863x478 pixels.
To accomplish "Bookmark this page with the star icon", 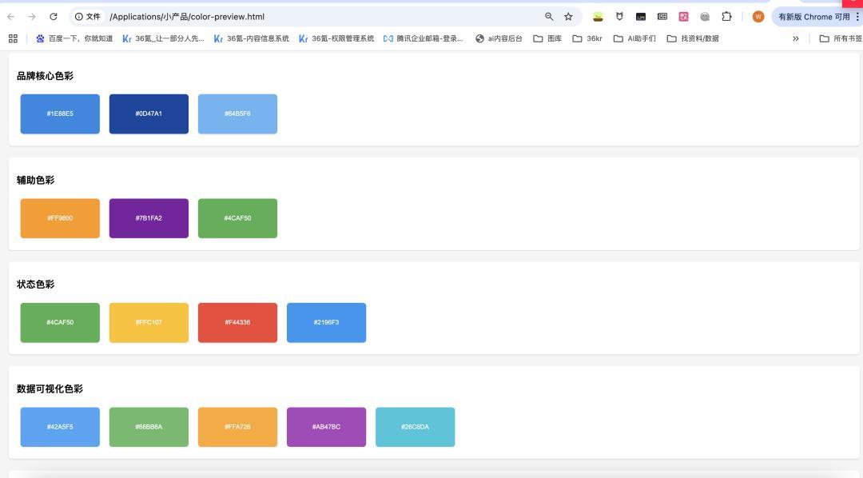I will tap(569, 17).
